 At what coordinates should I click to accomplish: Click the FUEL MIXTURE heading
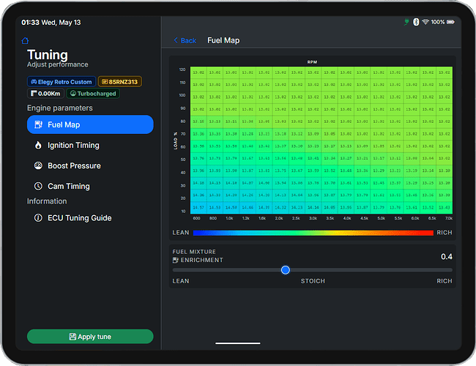point(194,252)
